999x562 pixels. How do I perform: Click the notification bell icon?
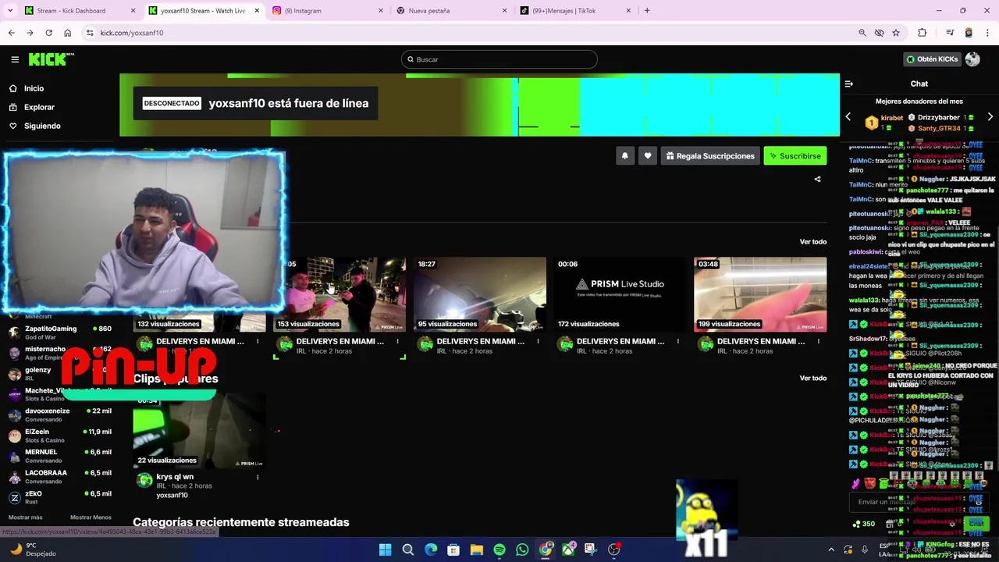(x=624, y=156)
